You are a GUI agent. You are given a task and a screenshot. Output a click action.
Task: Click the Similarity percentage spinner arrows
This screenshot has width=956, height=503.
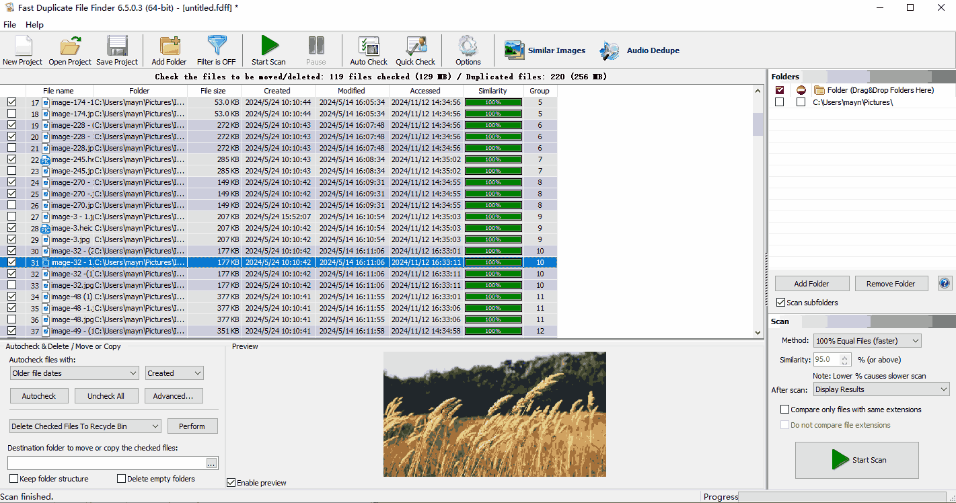(846, 360)
